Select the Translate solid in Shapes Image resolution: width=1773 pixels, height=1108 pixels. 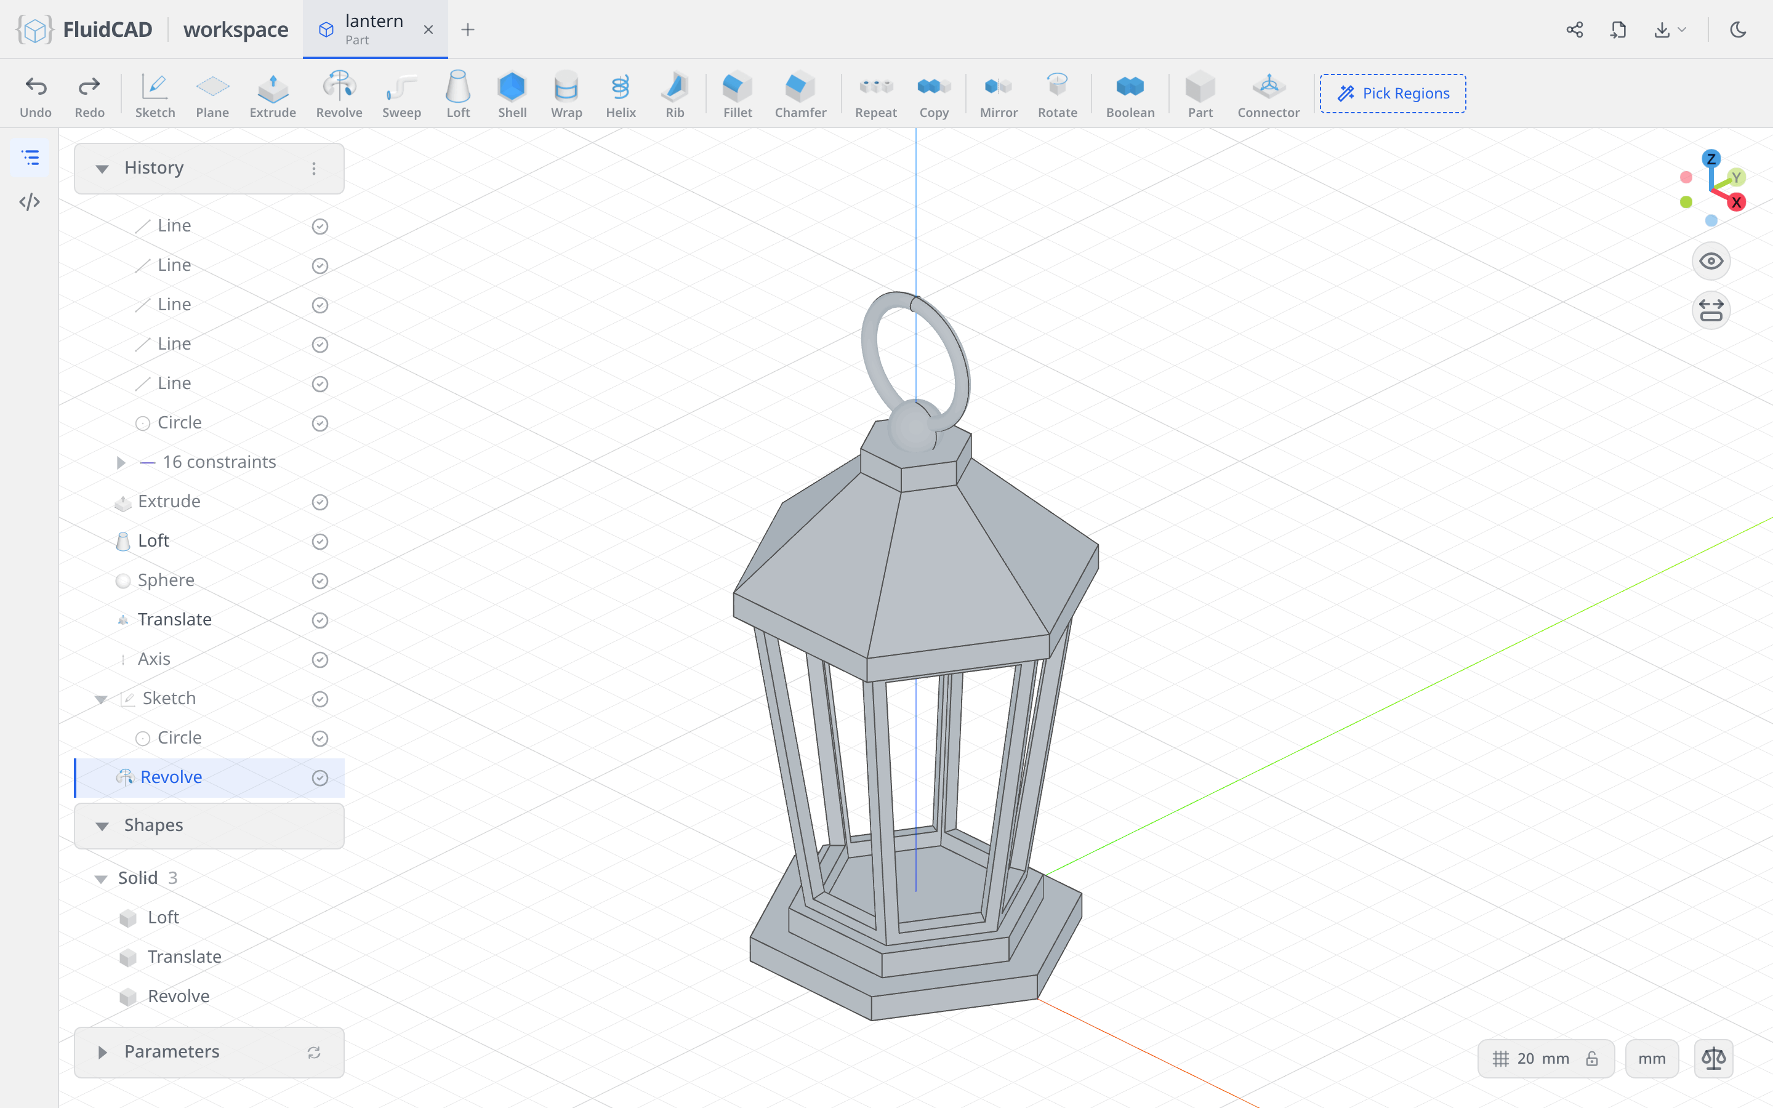coord(185,957)
